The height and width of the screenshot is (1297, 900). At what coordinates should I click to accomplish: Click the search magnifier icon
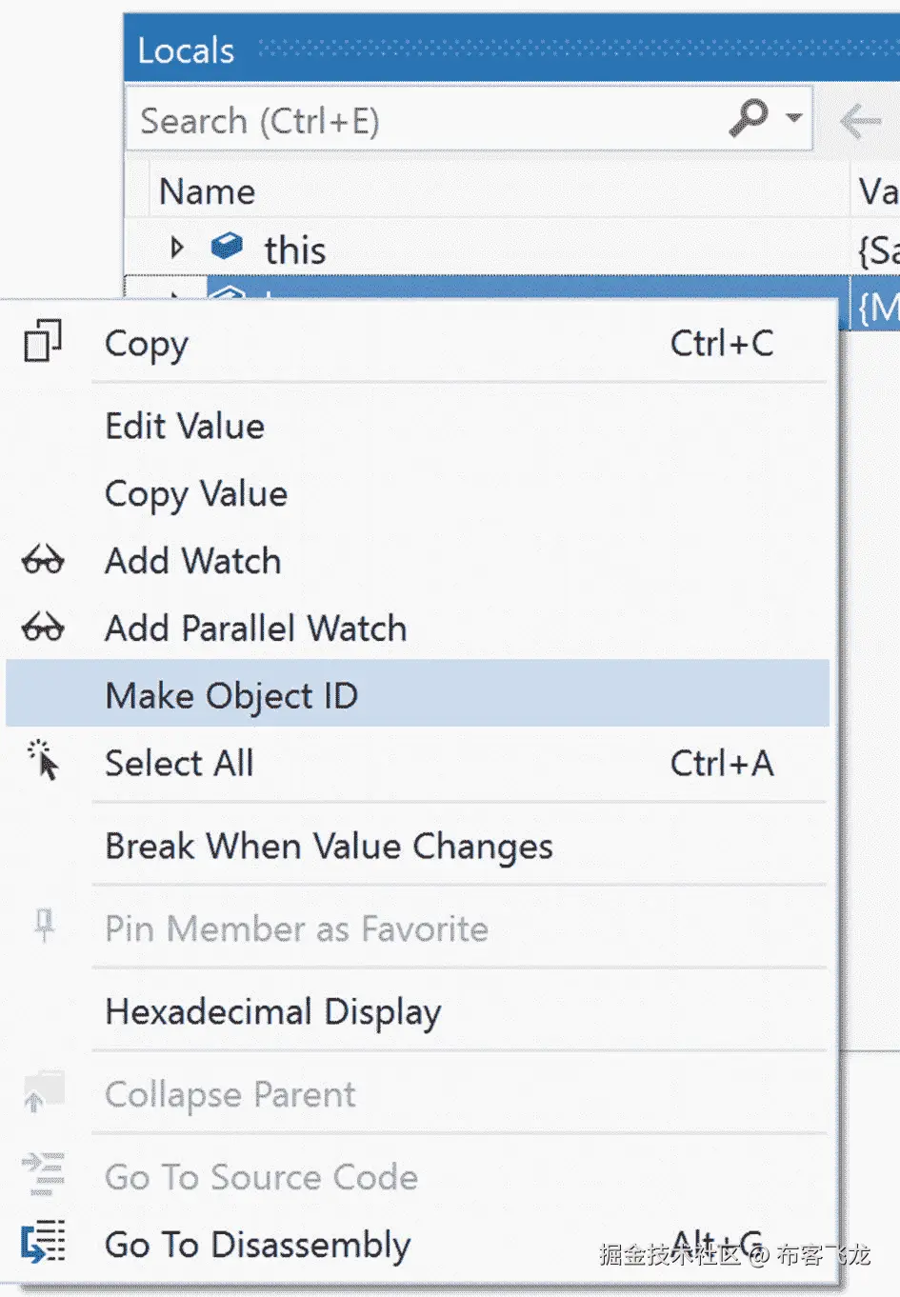(x=749, y=118)
